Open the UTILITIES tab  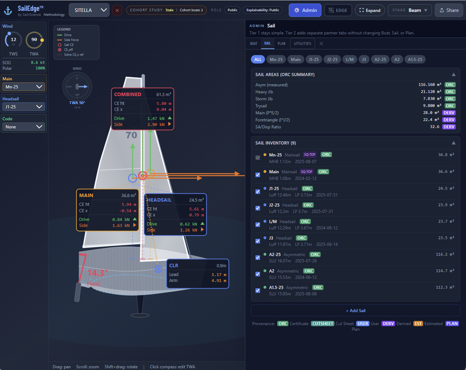click(302, 43)
